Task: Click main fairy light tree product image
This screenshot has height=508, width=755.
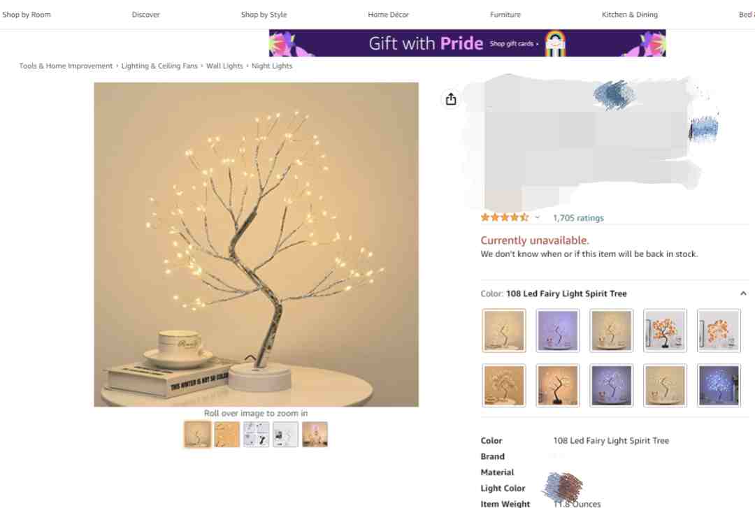Action: pyautogui.click(x=256, y=245)
